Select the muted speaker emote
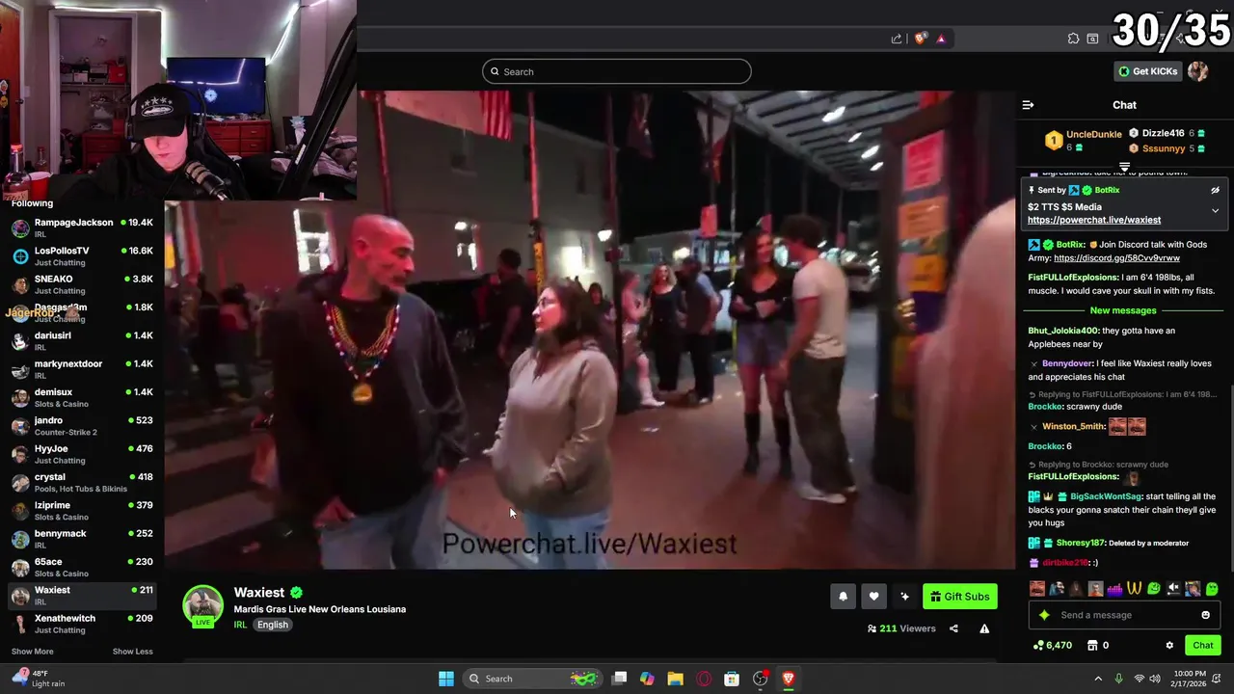Image resolution: width=1234 pixels, height=694 pixels. coord(1173,588)
